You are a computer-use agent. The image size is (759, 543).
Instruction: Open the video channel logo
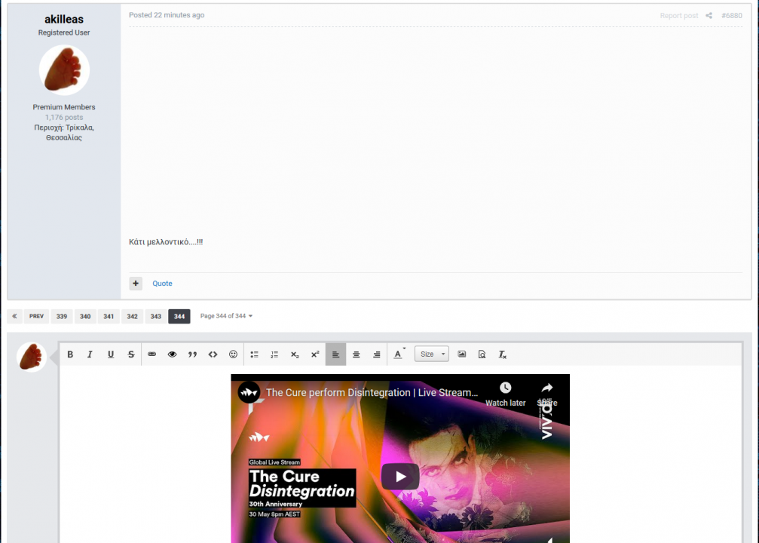[x=249, y=392]
